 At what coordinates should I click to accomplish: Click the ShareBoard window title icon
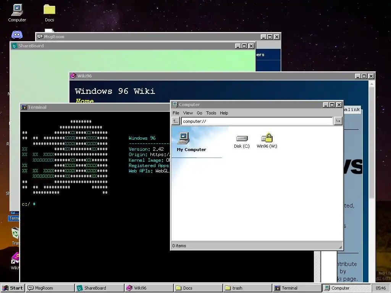(14, 46)
